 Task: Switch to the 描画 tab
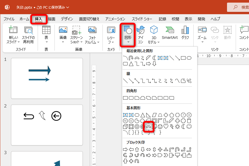[52, 19]
